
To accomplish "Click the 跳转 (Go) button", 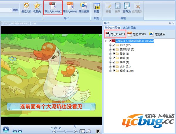I will coord(15,10).
